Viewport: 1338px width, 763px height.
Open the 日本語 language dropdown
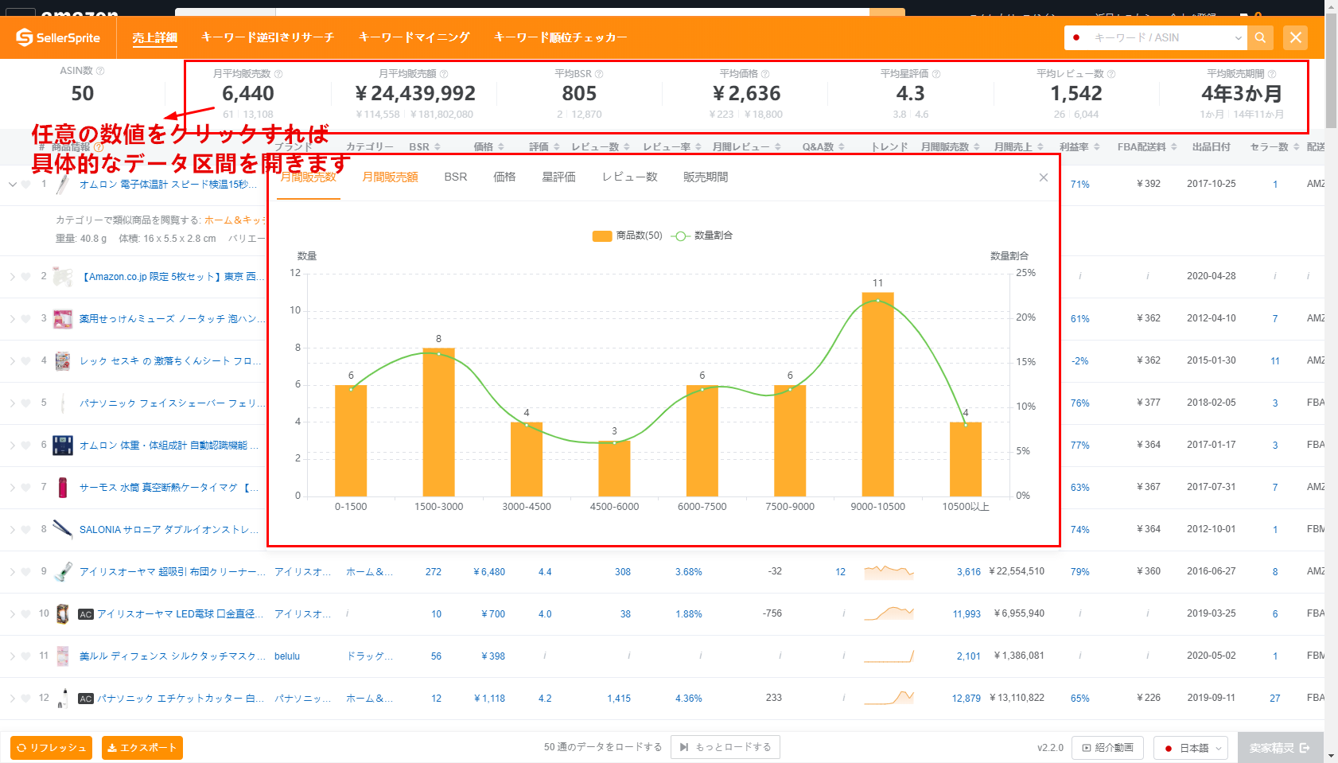pos(1191,748)
